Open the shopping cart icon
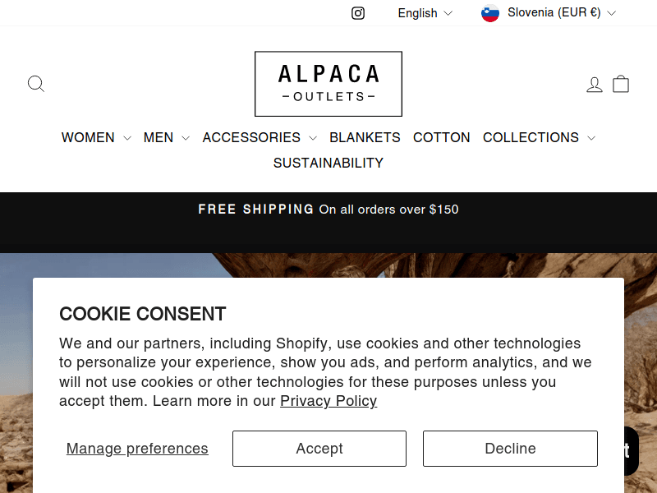The image size is (657, 493). click(x=621, y=83)
